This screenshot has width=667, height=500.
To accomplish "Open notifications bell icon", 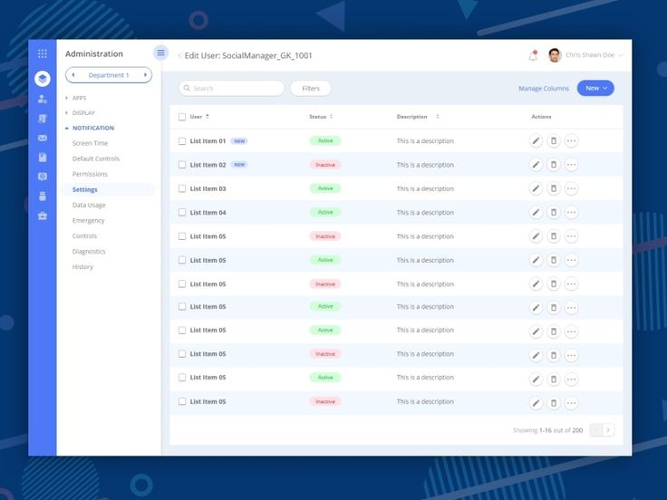I will click(533, 55).
